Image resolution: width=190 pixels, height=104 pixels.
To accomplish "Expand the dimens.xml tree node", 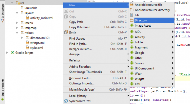I will (22, 38).
